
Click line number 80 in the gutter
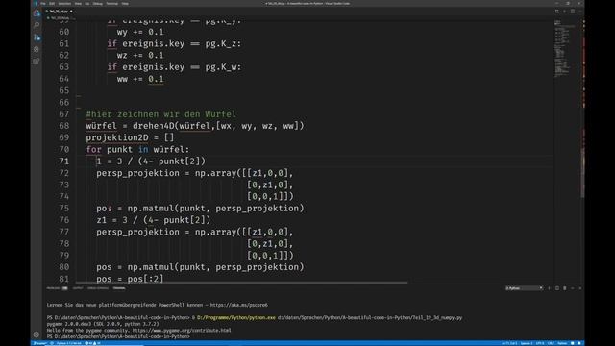pyautogui.click(x=64, y=267)
